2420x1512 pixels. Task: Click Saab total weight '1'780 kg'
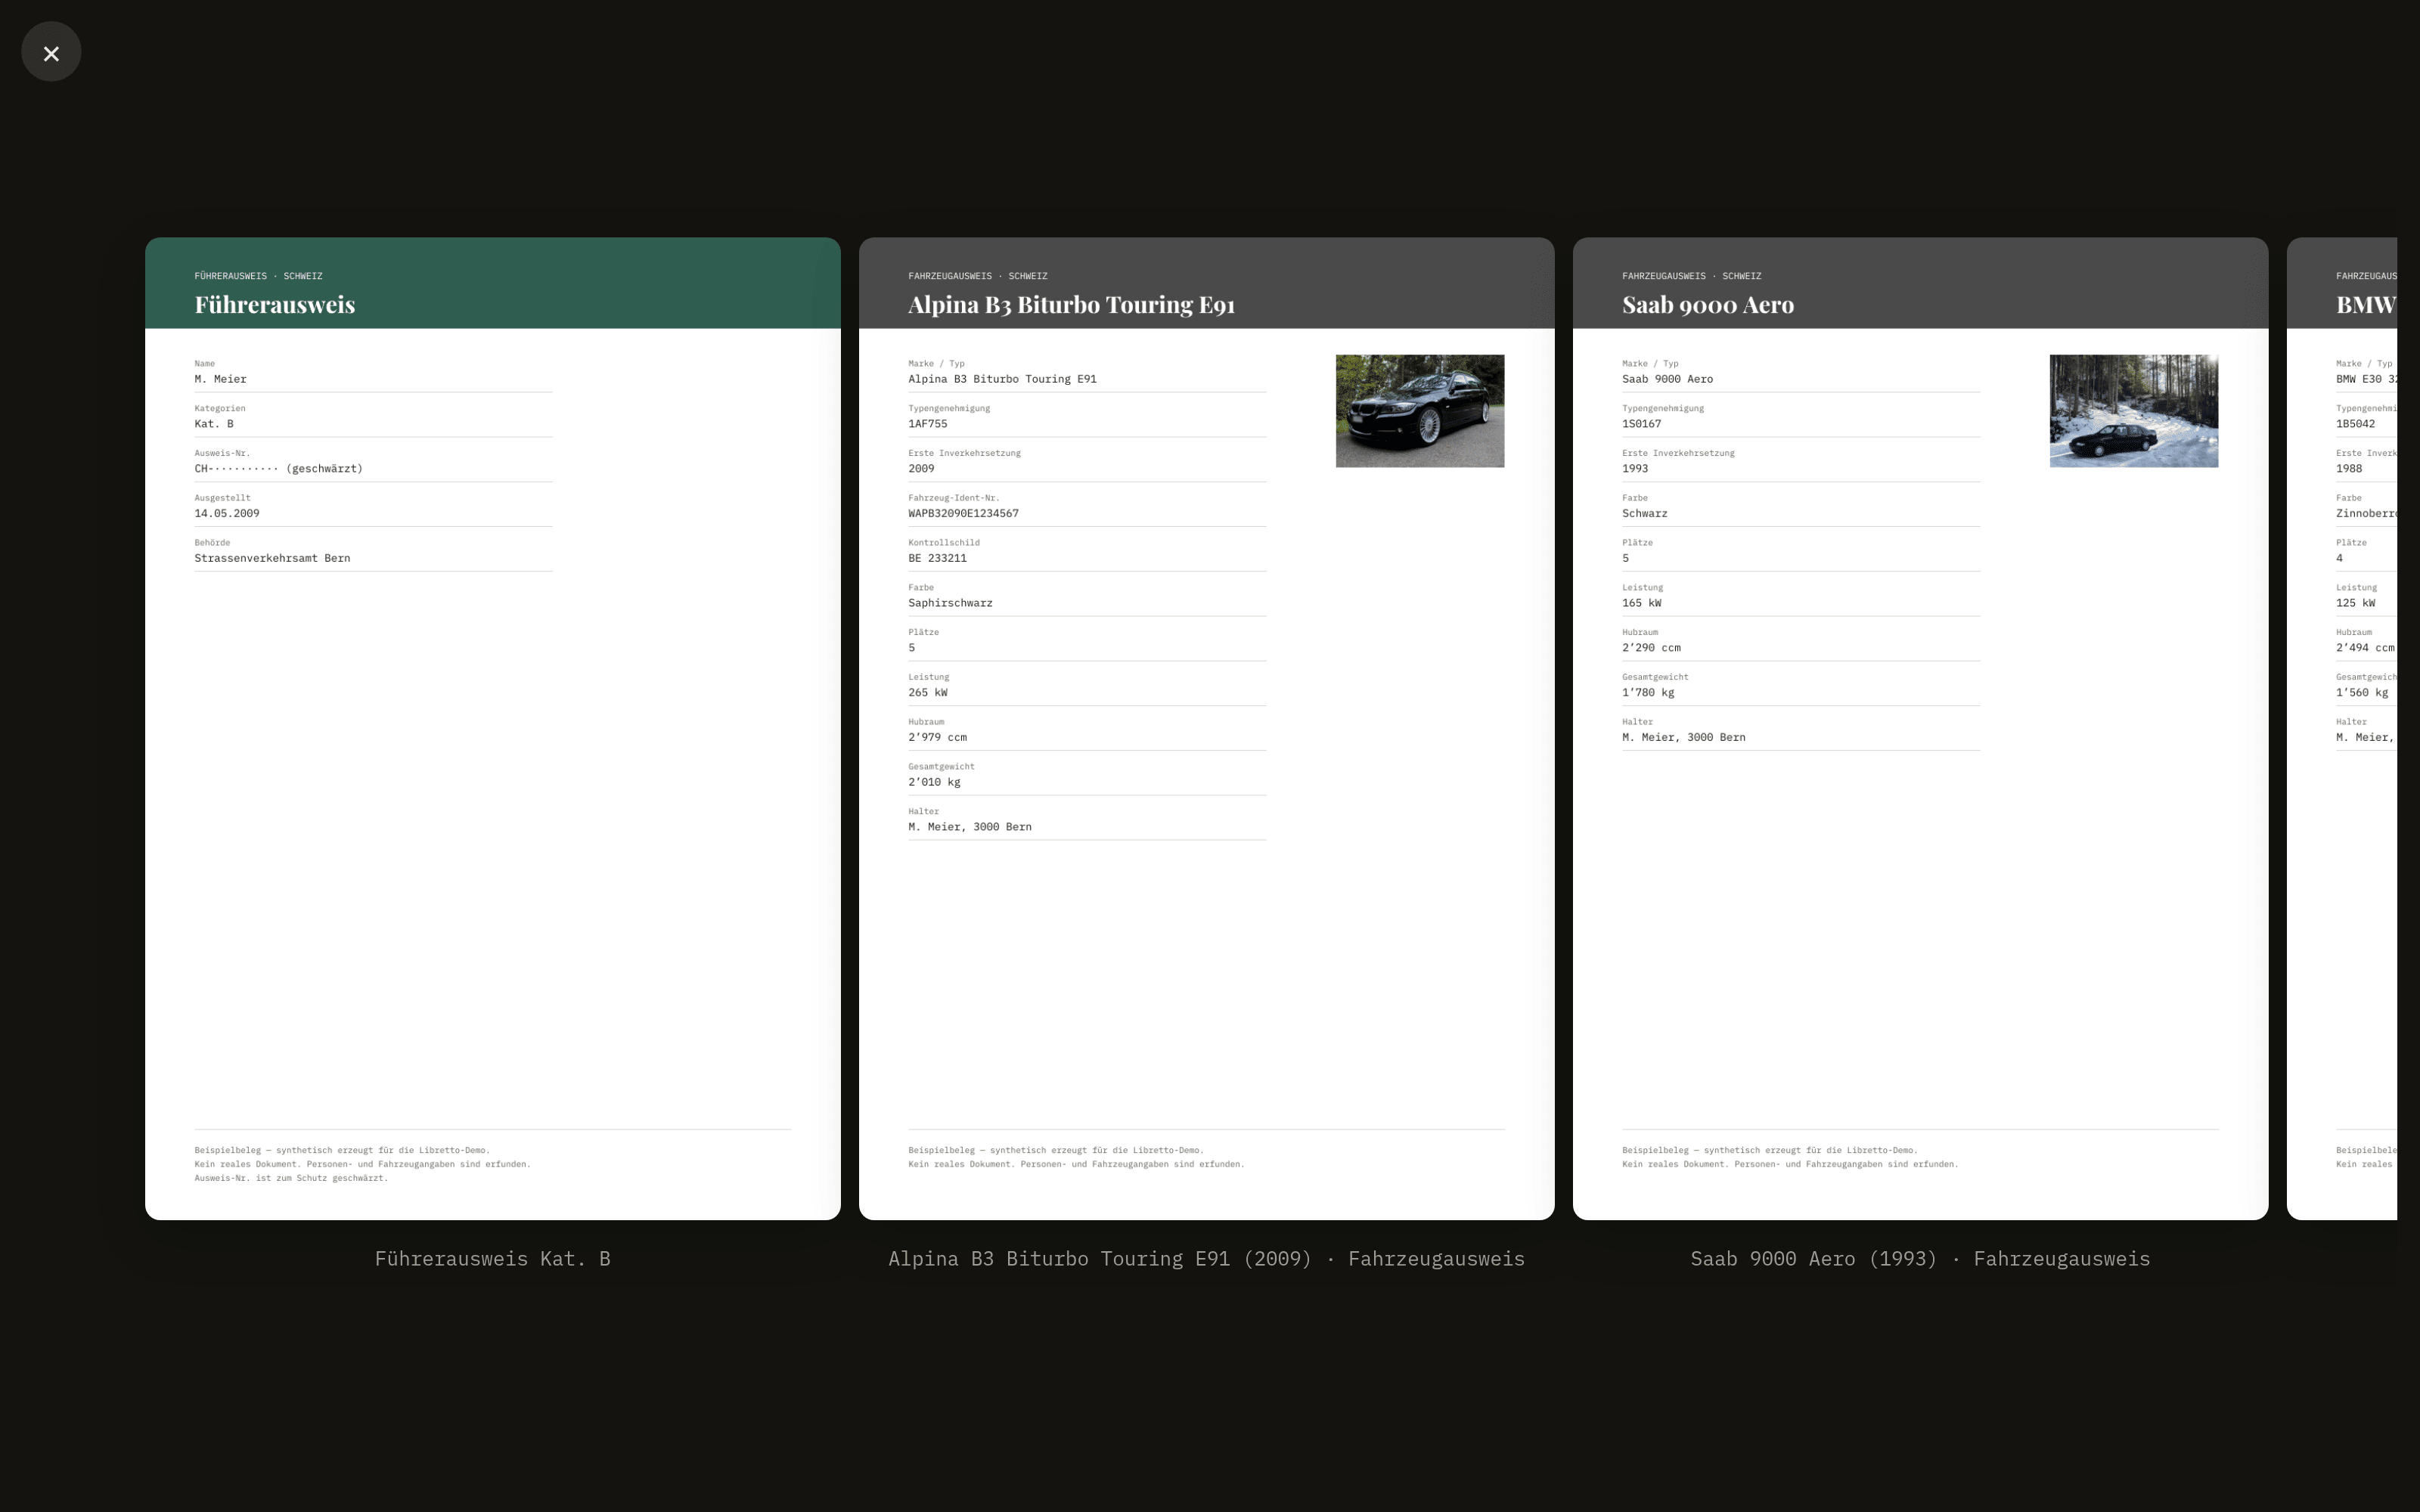(x=1648, y=693)
